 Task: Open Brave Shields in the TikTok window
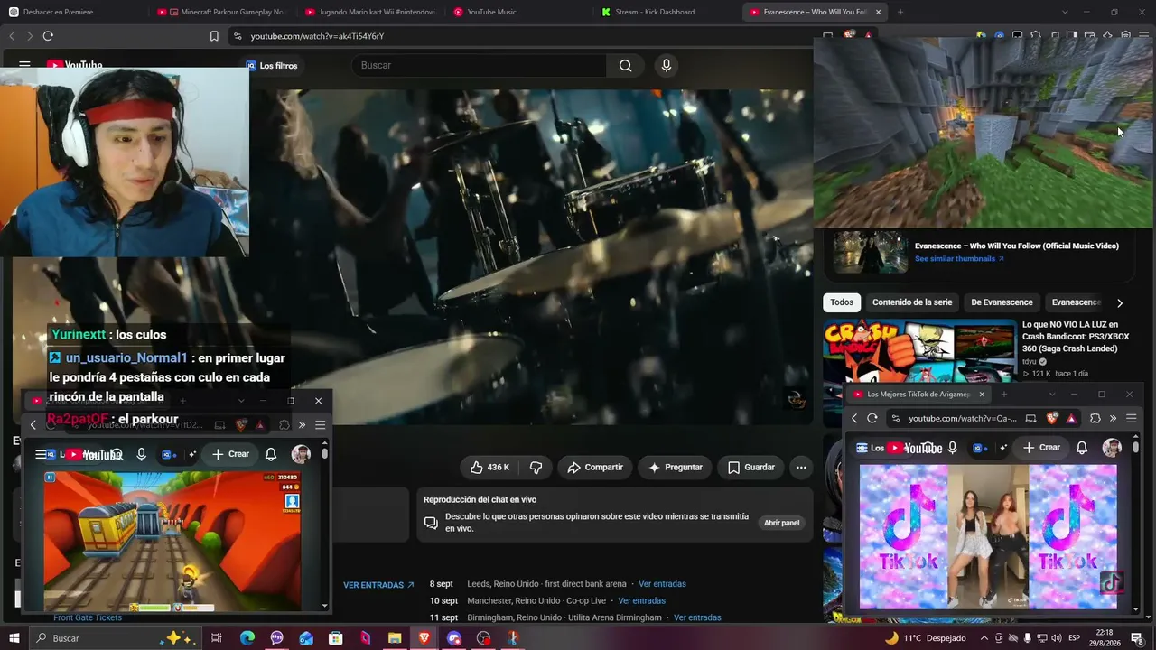tap(1052, 418)
